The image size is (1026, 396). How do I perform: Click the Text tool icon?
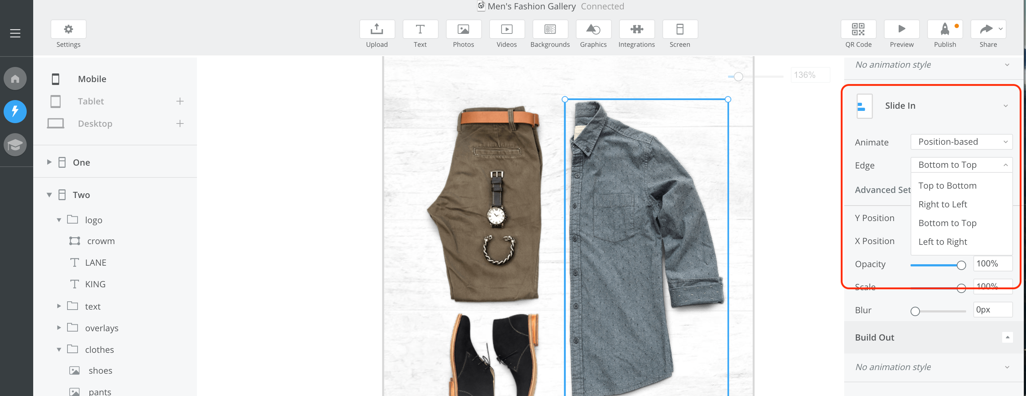(x=420, y=30)
